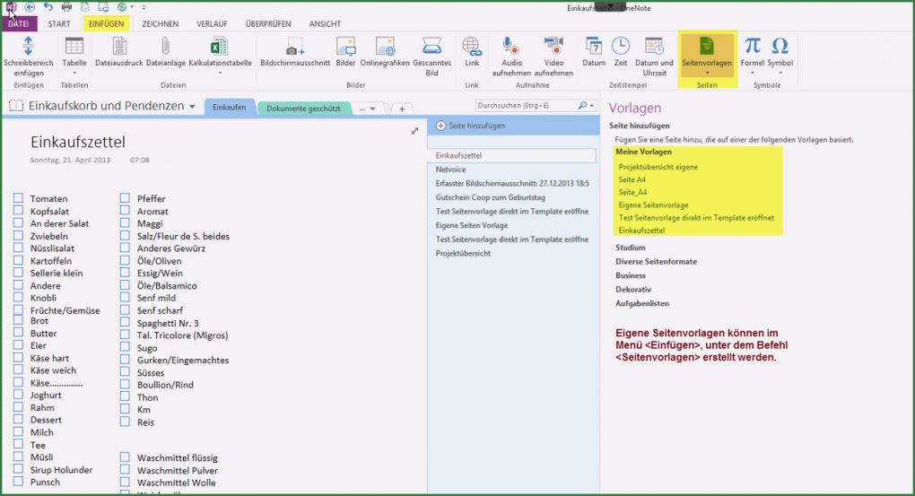Check the Tomaten checkbox
The image size is (915, 496).
click(19, 198)
